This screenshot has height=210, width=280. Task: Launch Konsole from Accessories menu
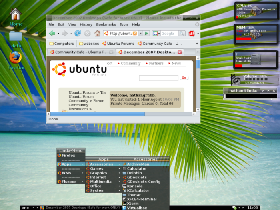point(146,186)
